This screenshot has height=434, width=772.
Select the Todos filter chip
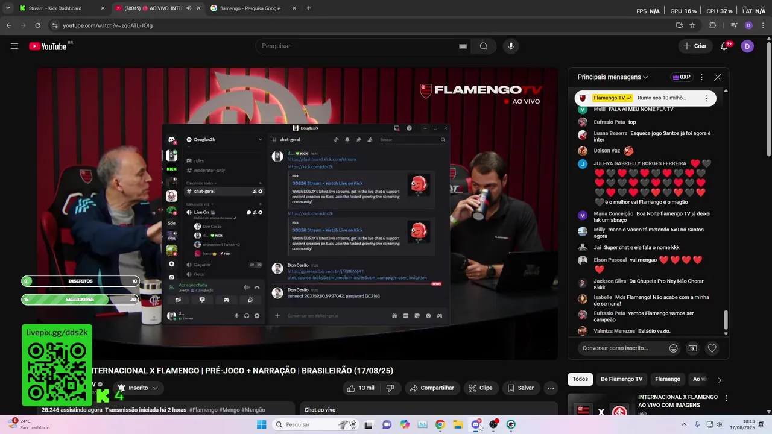point(580,379)
